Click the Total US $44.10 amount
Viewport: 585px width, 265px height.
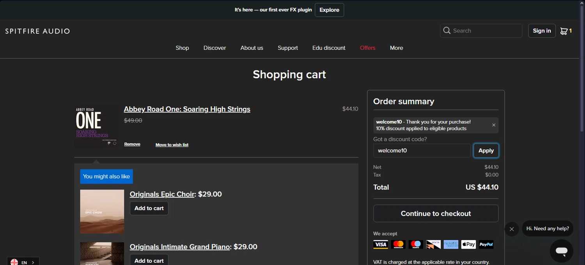(482, 187)
